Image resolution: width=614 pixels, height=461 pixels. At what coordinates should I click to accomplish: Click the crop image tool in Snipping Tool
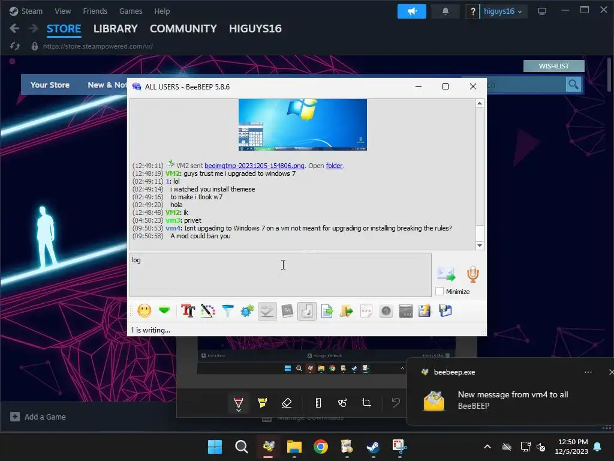click(x=366, y=403)
